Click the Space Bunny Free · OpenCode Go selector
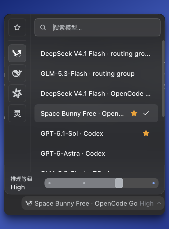Screen dimensions: 169x229 [x=93, y=203]
